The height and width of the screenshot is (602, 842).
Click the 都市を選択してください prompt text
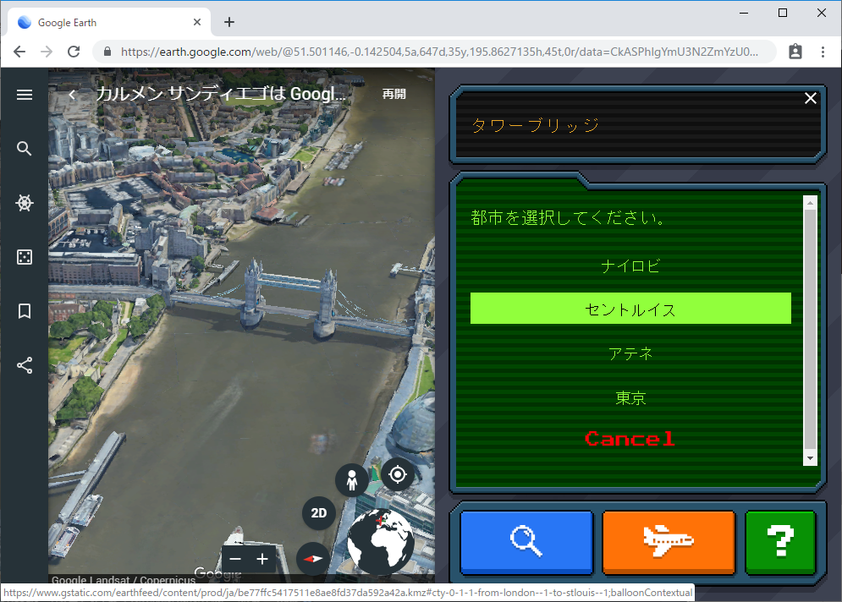click(568, 217)
